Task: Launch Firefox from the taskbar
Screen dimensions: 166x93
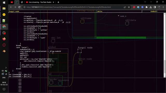Action: coord(4,39)
